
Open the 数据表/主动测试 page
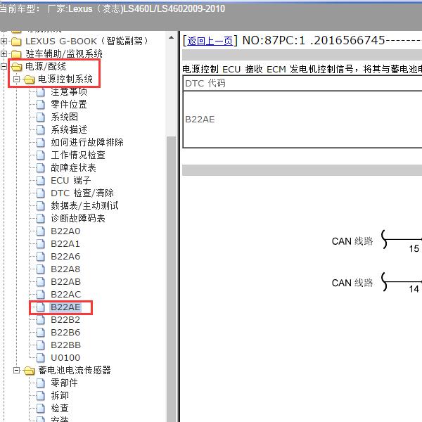[x=85, y=205]
